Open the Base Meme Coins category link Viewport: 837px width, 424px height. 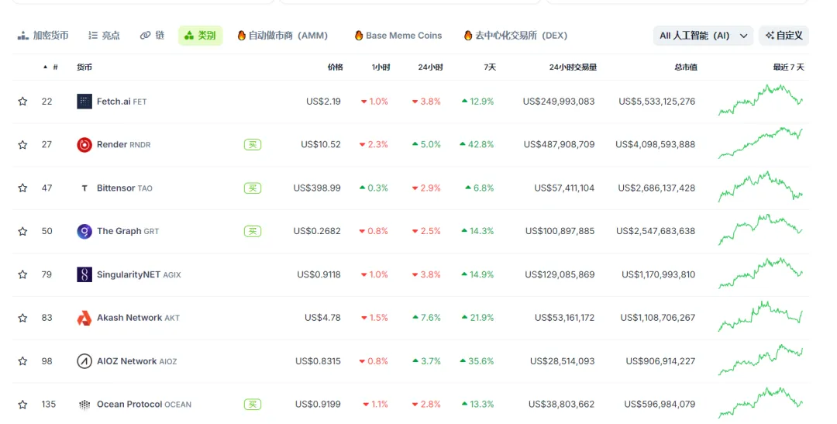398,36
